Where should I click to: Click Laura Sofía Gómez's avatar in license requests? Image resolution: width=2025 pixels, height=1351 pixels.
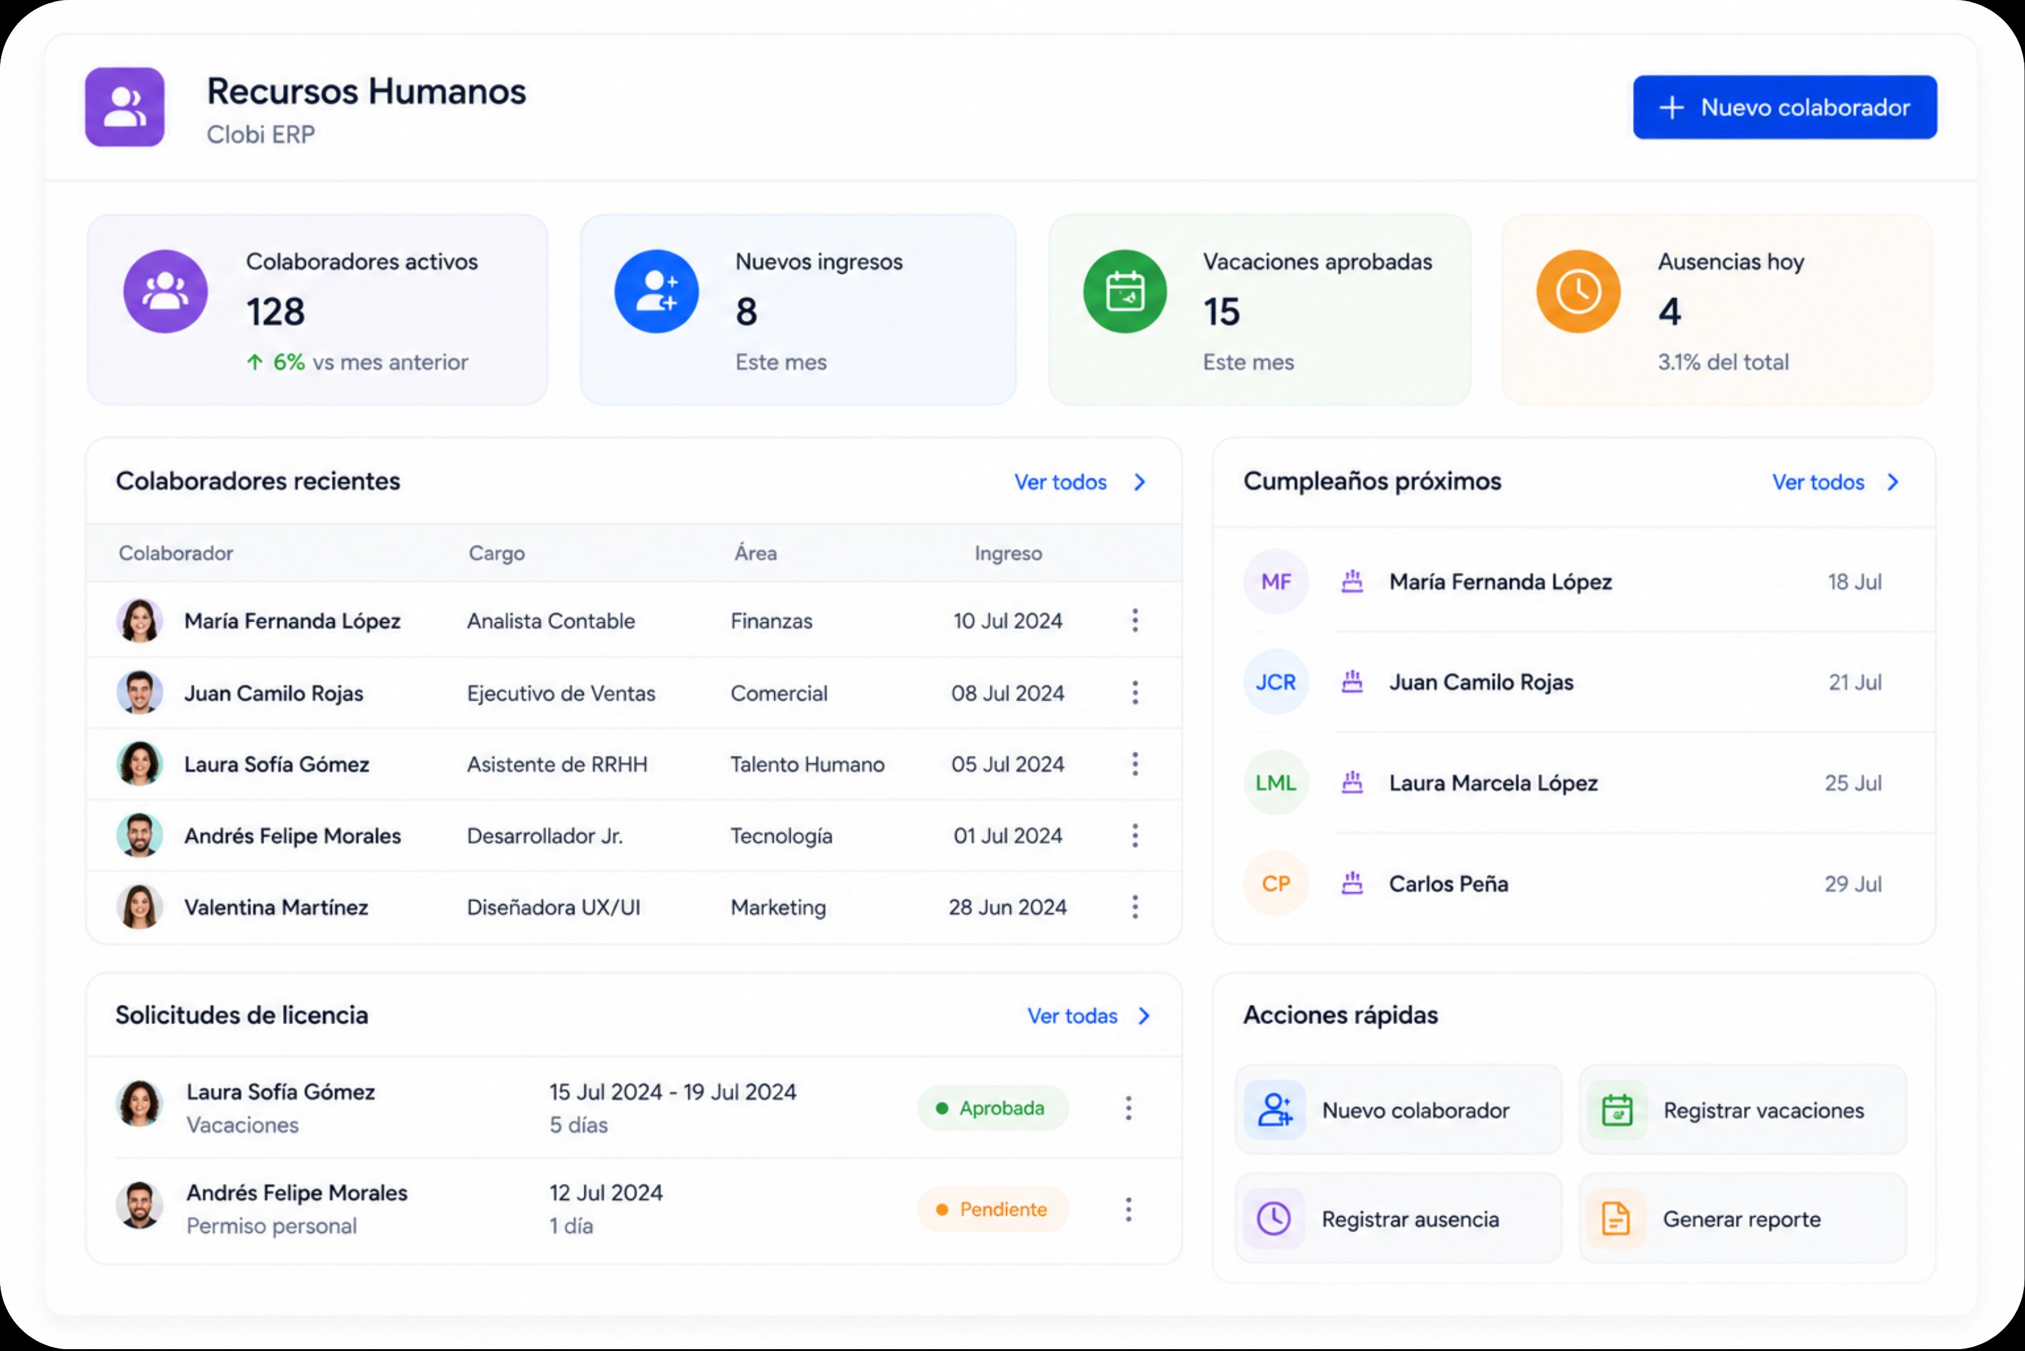coord(140,1104)
